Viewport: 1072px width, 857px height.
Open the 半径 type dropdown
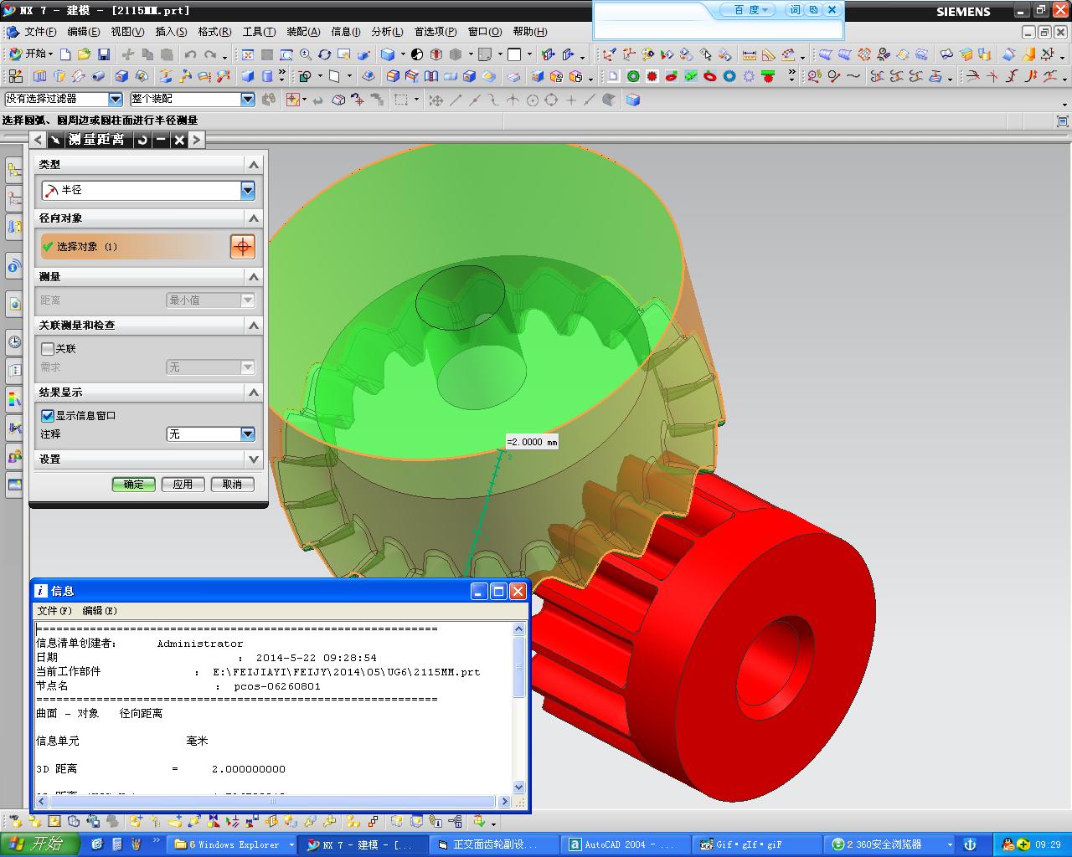[x=247, y=190]
